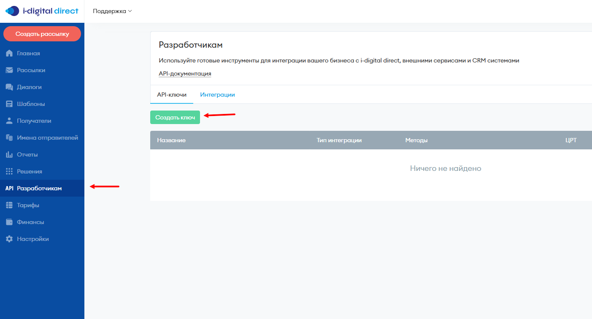592x319 pixels.
Task: Click the Диалоги chat bubbles icon
Action: click(9, 87)
